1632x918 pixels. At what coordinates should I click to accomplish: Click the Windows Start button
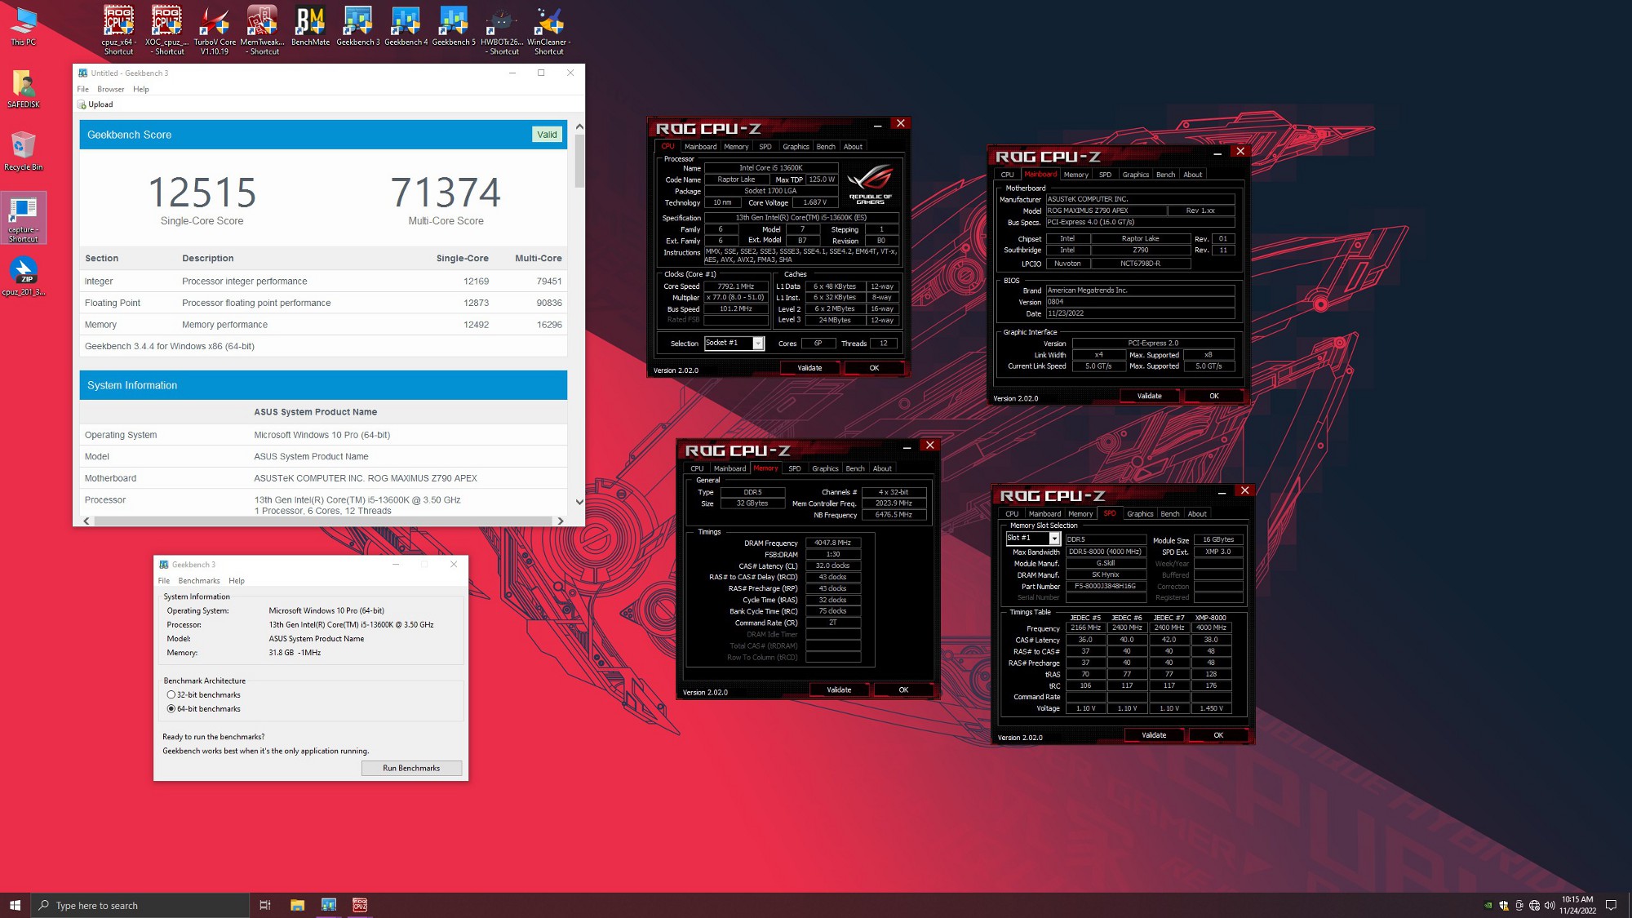click(15, 905)
